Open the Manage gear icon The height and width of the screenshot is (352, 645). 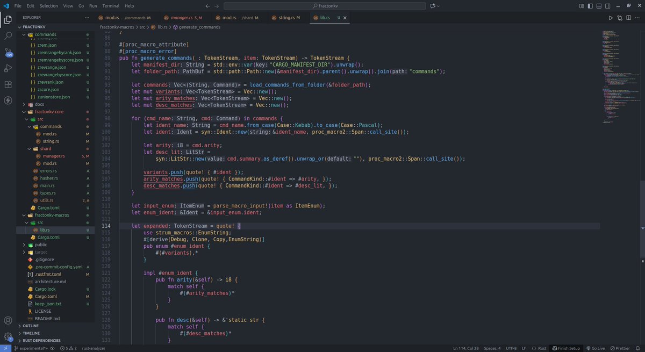[8, 337]
